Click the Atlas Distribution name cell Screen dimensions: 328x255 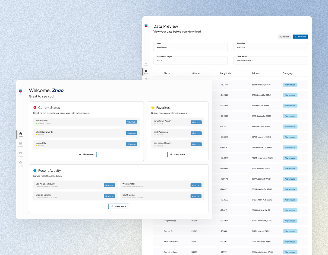point(171,242)
